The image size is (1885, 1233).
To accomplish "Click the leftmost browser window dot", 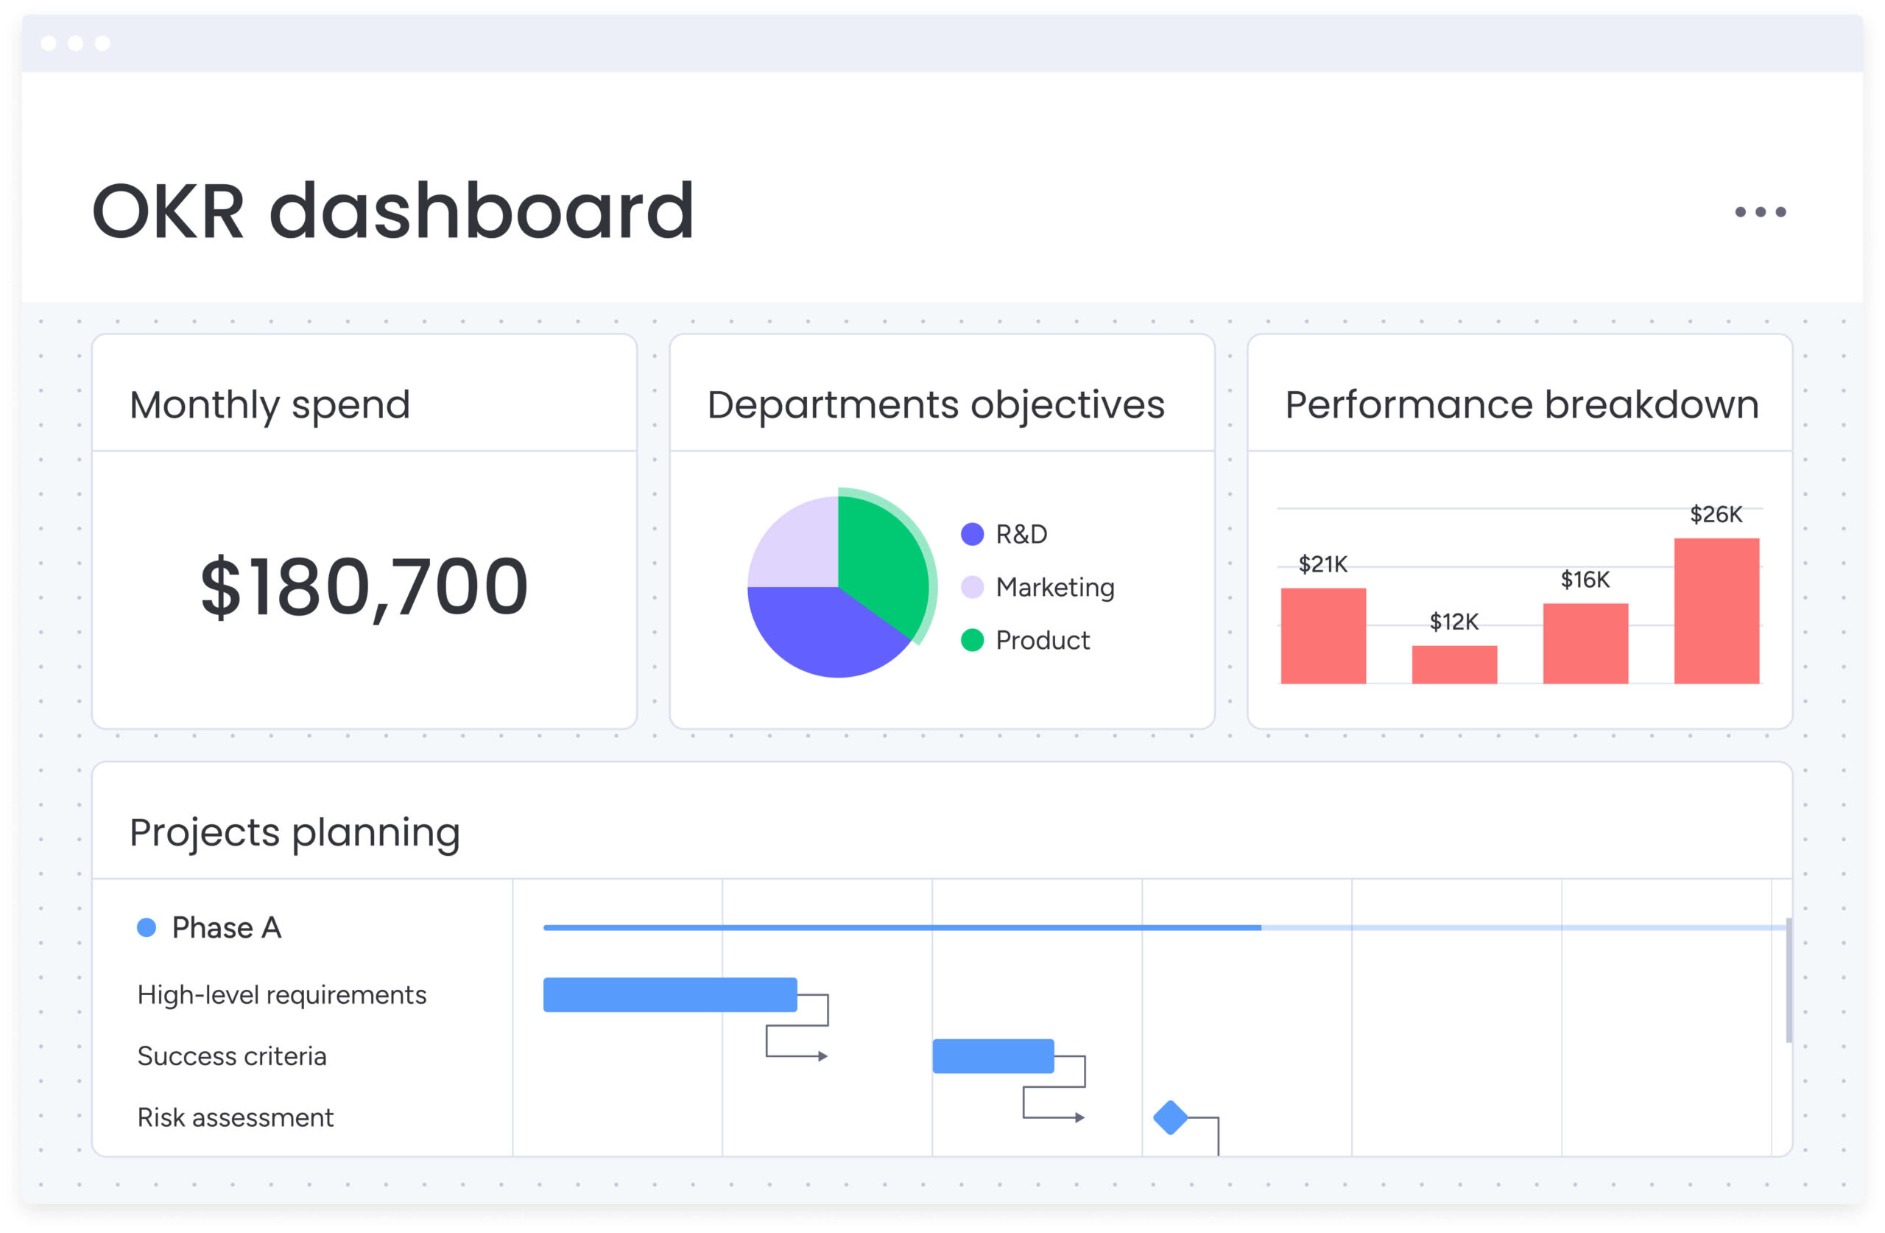I will point(50,43).
